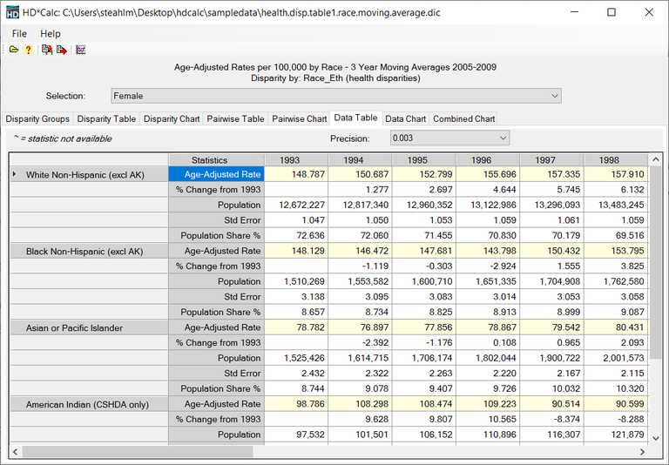Open the Selection dropdown showing Female
The width and height of the screenshot is (669, 465).
[x=336, y=96]
